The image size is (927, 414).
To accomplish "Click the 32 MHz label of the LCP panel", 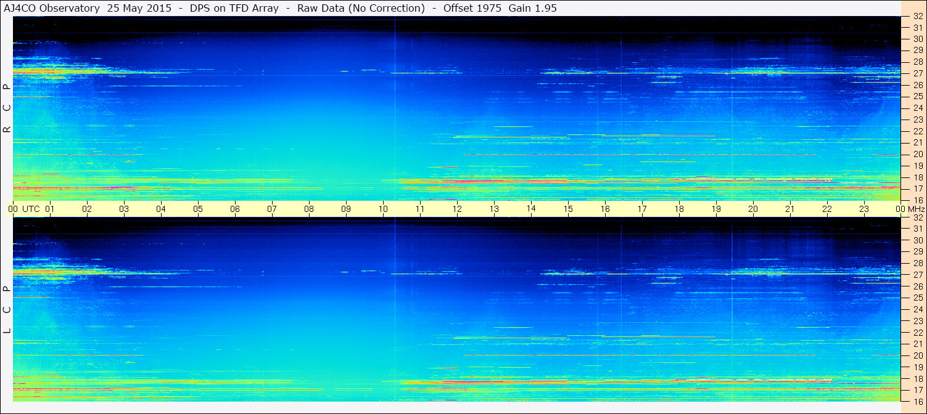I will pos(918,217).
